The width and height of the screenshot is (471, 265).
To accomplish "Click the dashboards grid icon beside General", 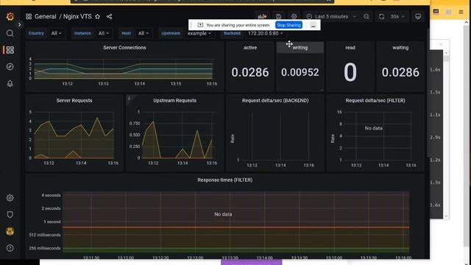I will coord(29,16).
